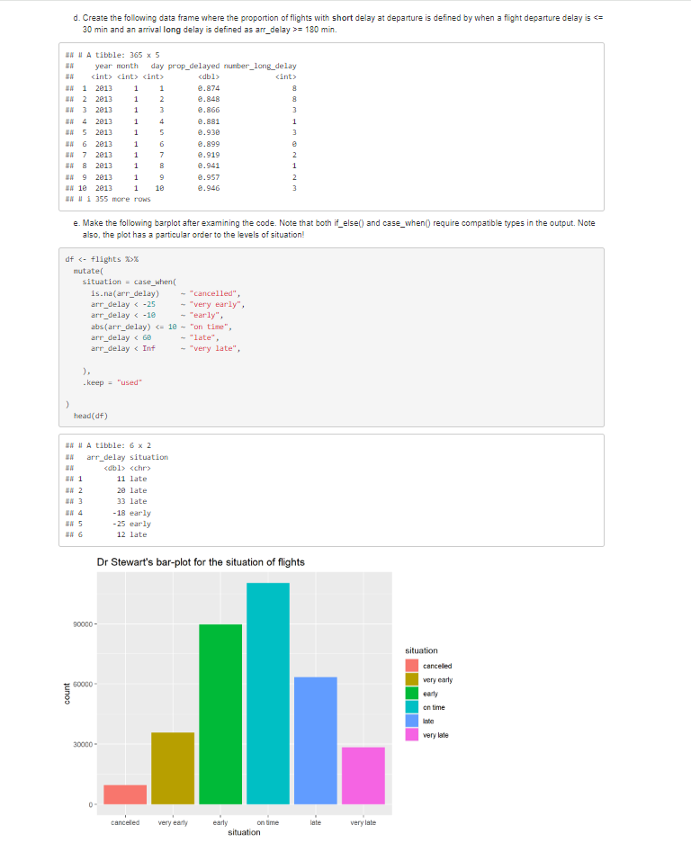Click the 'arr_delay < -25' code line
The height and width of the screenshot is (843, 691).
tap(167, 304)
